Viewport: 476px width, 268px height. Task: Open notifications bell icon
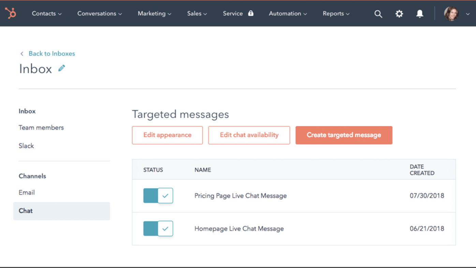tap(420, 14)
